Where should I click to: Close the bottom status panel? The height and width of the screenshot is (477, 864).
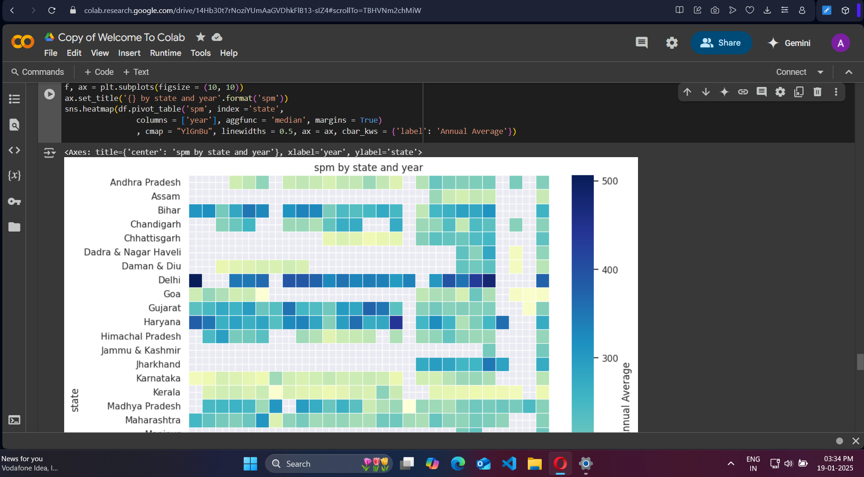tap(856, 441)
